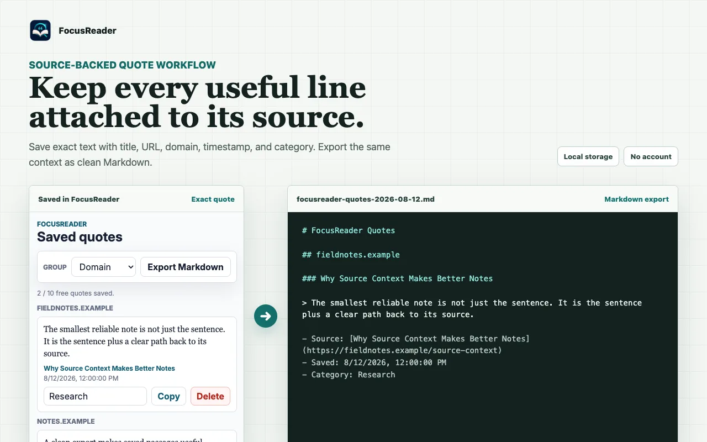This screenshot has width=707, height=442.
Task: Click the quote text in the fieldnotes card
Action: tap(134, 341)
